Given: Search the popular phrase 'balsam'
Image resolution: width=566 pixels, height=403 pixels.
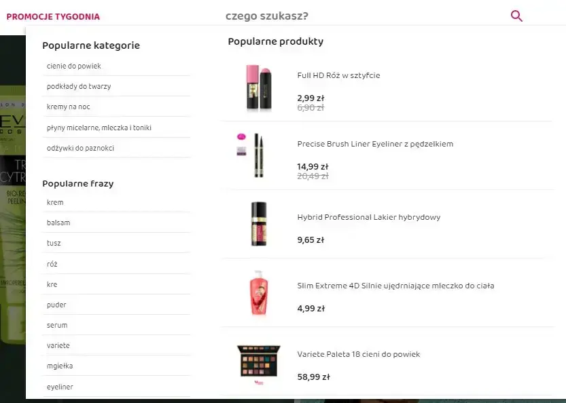Looking at the screenshot, I should click(x=58, y=223).
